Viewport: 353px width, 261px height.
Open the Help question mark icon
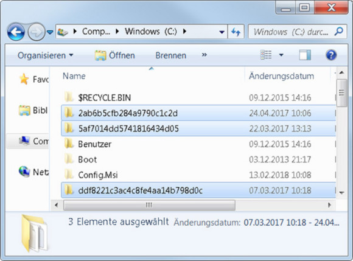point(331,55)
